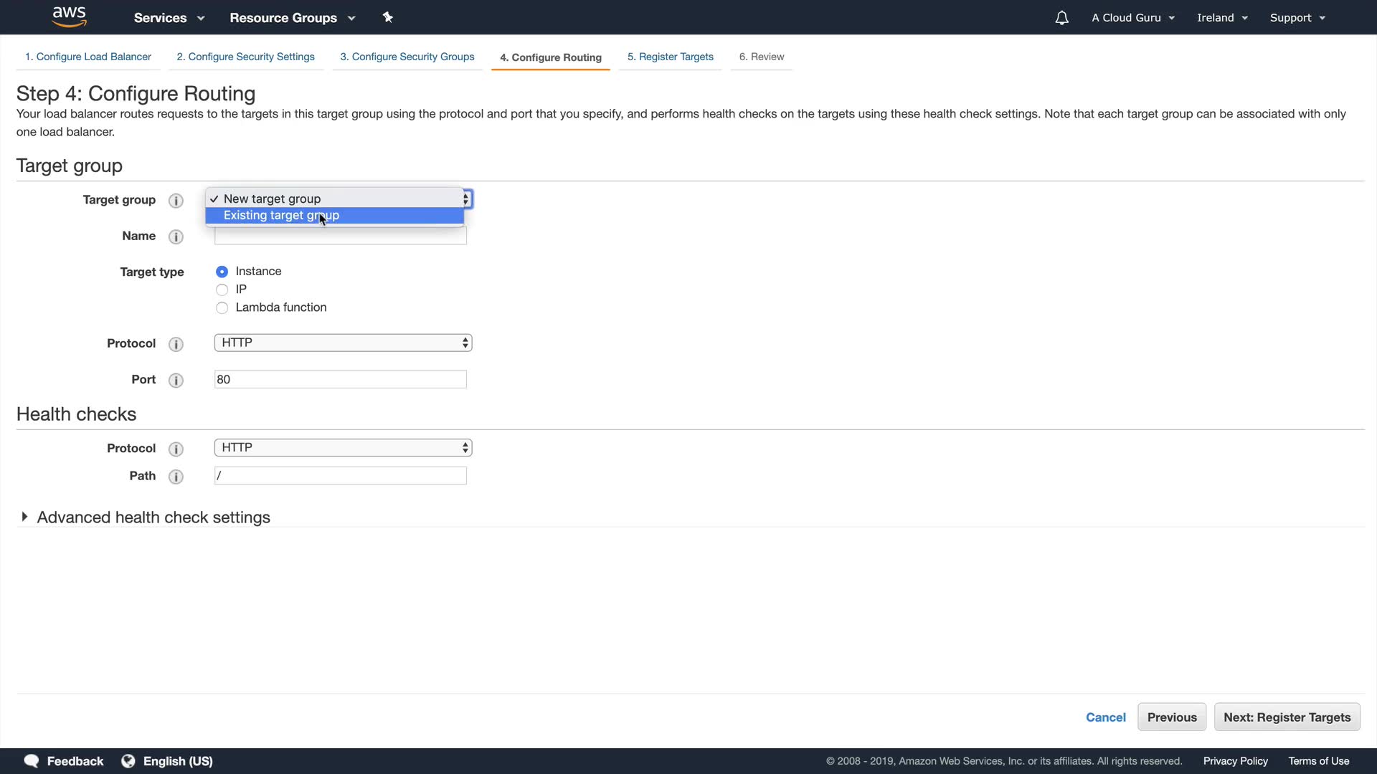1377x774 pixels.
Task: Click the Cancel link
Action: tap(1105, 717)
